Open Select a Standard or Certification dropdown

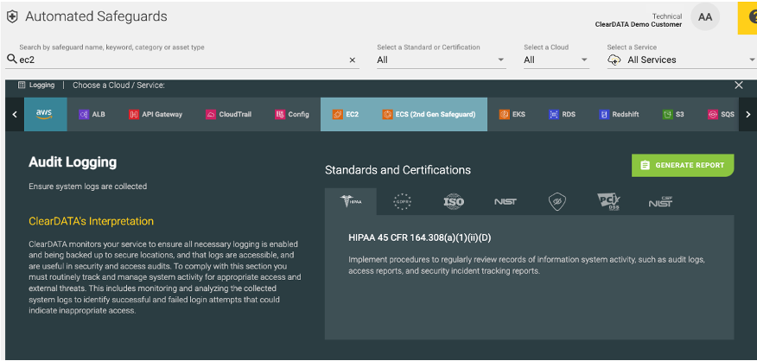(442, 60)
